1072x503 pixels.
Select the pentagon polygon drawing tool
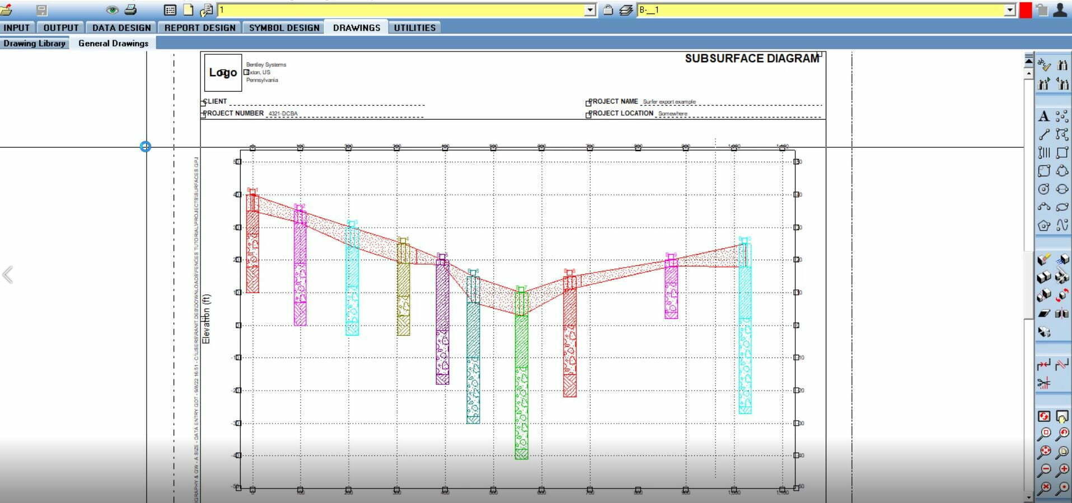(1043, 225)
